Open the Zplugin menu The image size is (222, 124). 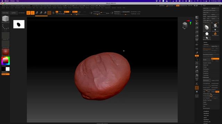pos(114,8)
